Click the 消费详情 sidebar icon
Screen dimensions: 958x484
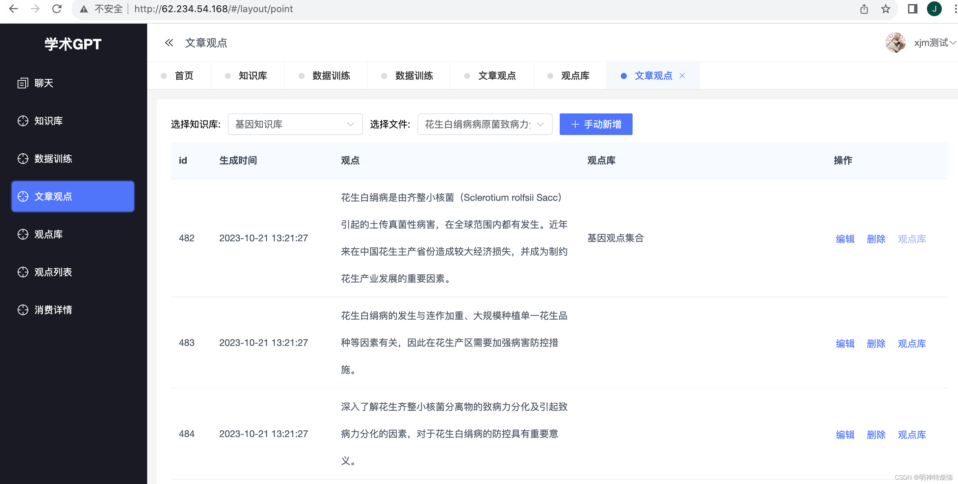coord(23,310)
